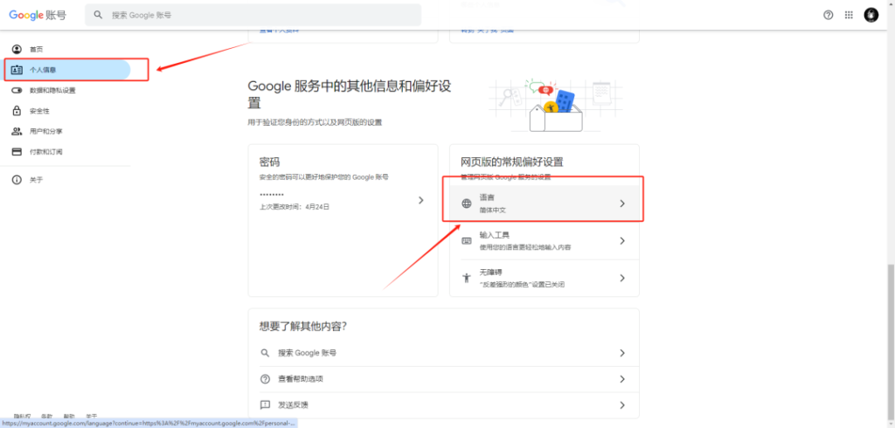Viewport: 895px width, 428px height.
Task: Click the question icon beside 查看帮助选项
Action: [265, 379]
